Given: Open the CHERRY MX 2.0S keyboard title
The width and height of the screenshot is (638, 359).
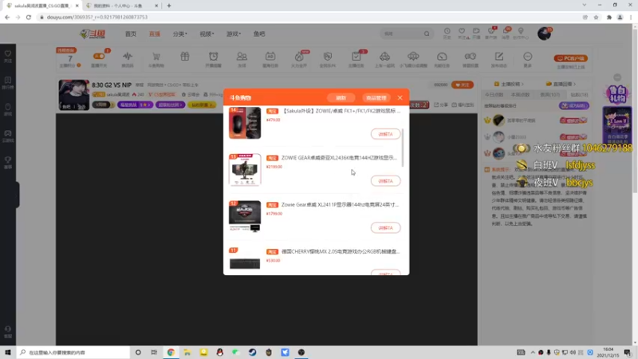Looking at the screenshot, I should [341, 251].
